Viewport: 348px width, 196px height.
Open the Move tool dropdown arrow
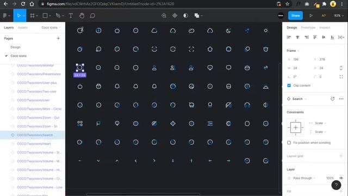click(24, 16)
